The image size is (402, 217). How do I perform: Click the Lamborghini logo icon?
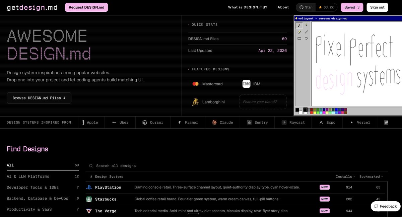195,102
